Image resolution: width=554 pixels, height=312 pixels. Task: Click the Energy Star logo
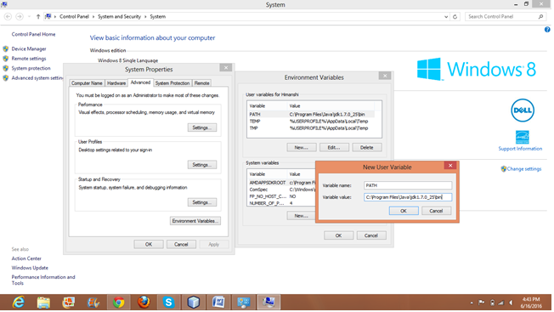click(x=523, y=137)
